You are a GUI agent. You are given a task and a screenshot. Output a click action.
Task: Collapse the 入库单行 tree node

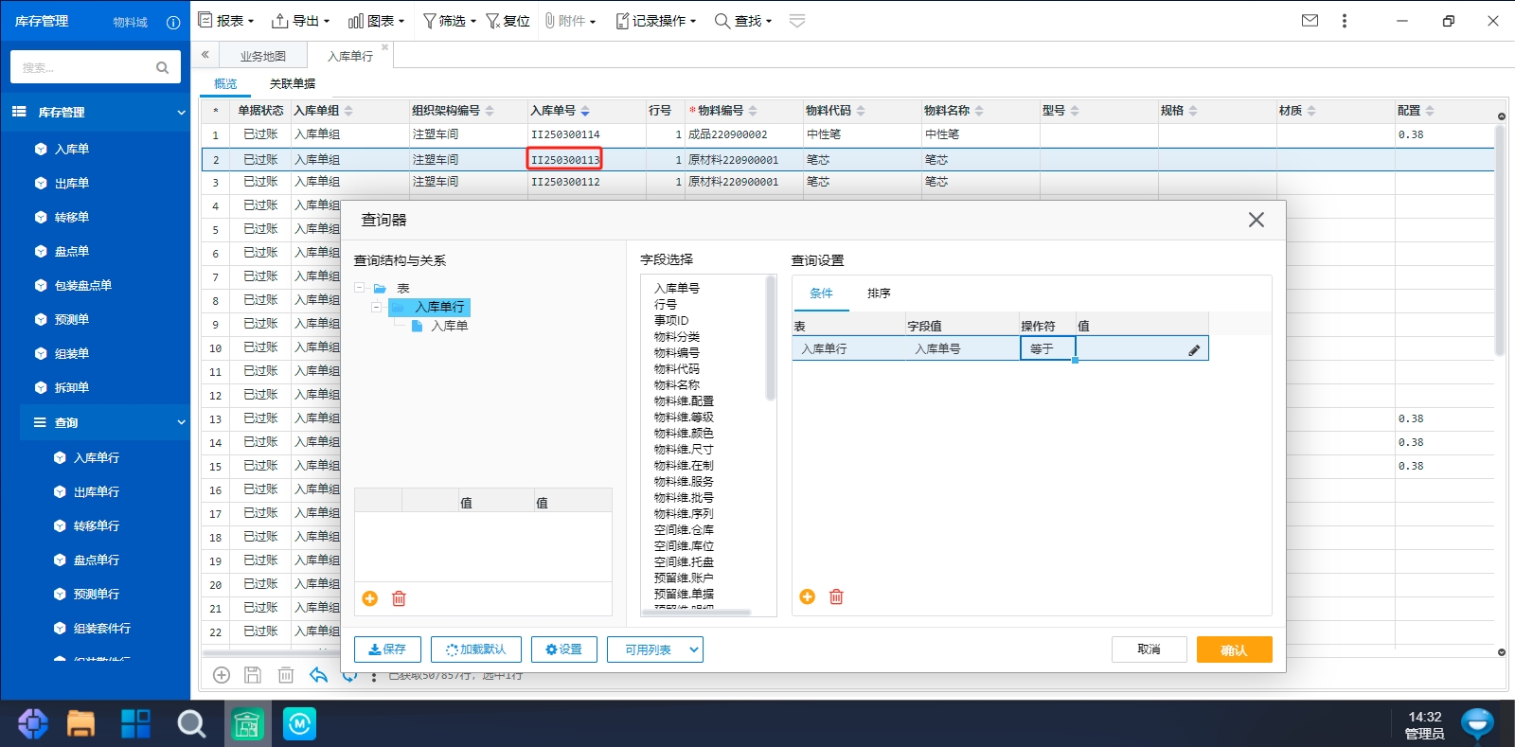coord(376,307)
